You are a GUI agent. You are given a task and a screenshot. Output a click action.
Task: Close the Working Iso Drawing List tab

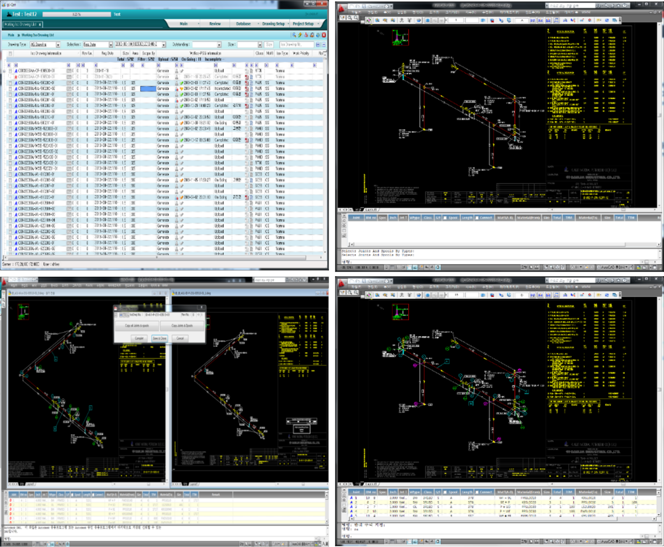pos(40,24)
